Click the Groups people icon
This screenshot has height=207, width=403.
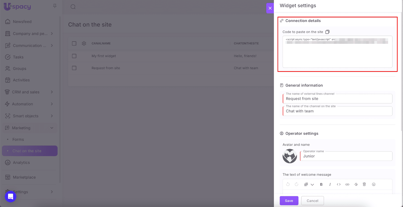[8, 68]
